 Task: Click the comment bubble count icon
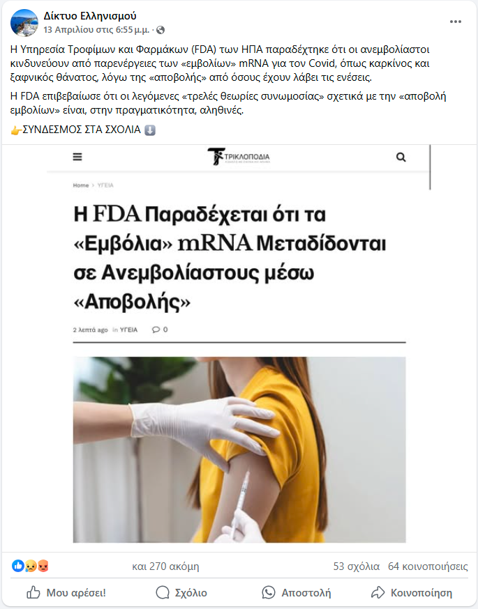pyautogui.click(x=160, y=330)
